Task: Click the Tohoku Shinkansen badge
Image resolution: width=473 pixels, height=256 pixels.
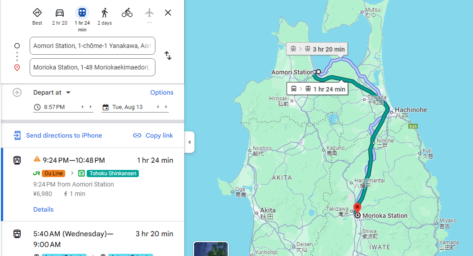Action: (112, 174)
